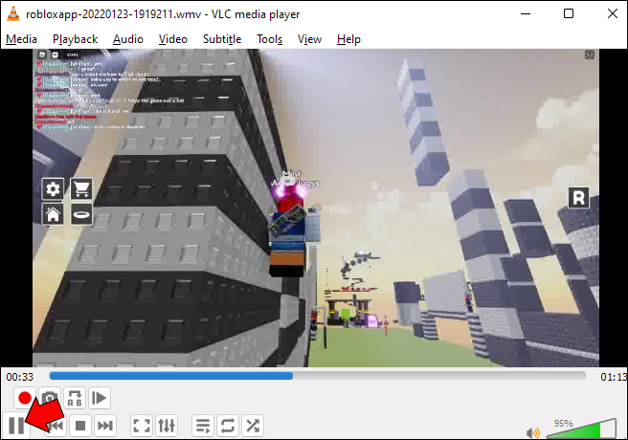Close the VLC media player window

(x=613, y=13)
